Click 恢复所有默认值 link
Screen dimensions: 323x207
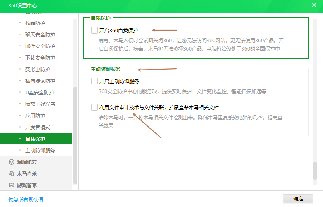pyautogui.click(x=26, y=200)
